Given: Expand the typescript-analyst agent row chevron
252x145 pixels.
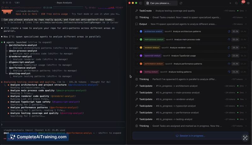Looking at the screenshot, I should click(x=137, y=56).
